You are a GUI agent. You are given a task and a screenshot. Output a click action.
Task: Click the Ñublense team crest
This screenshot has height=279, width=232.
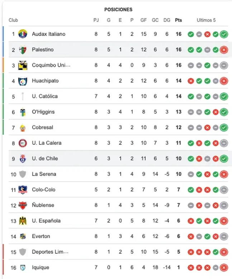pyautogui.click(x=23, y=205)
